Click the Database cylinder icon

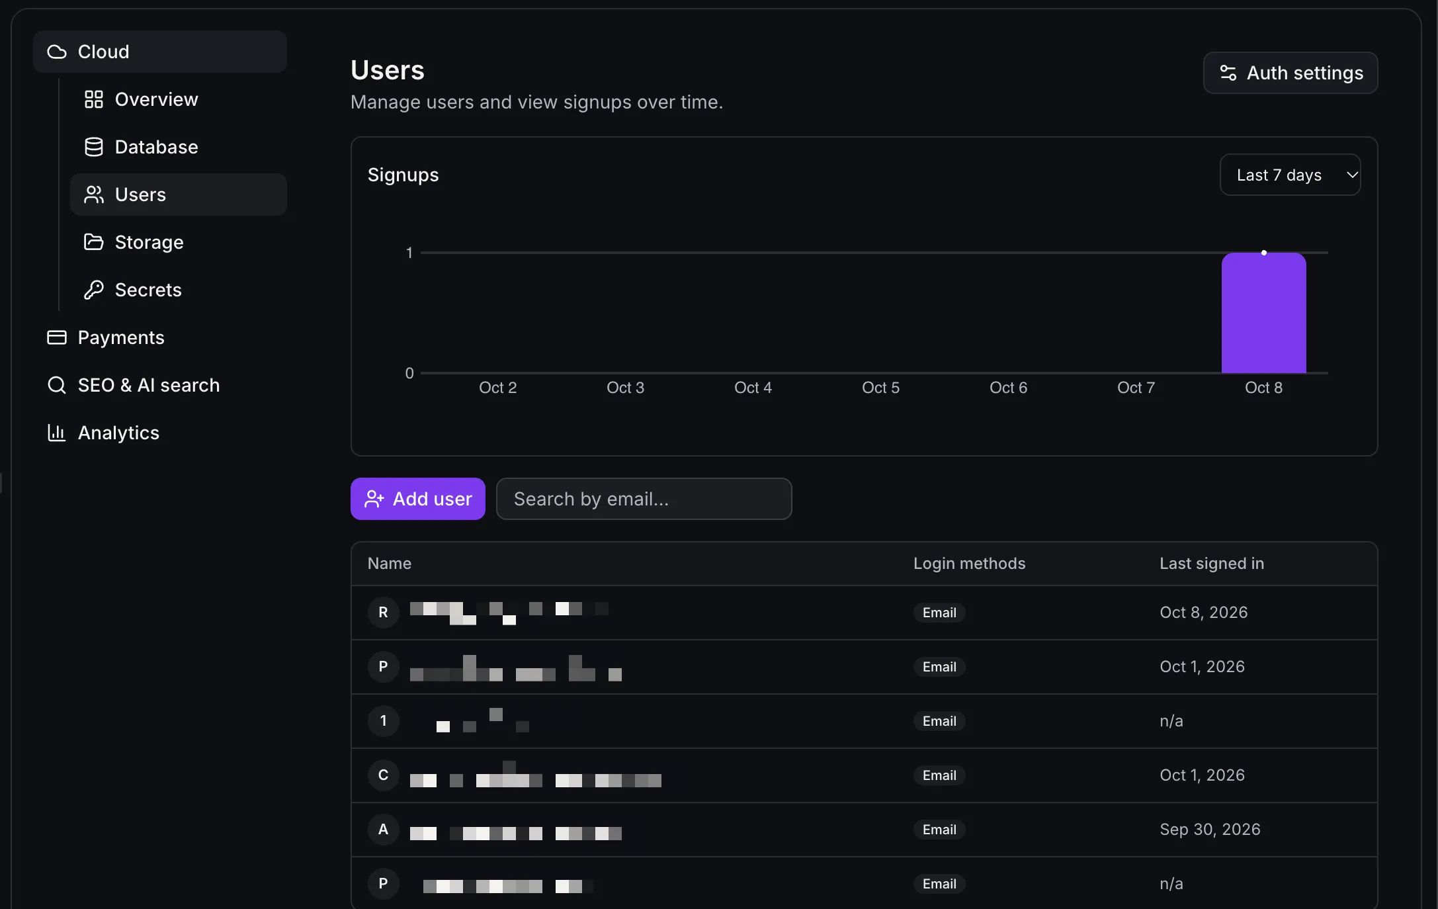[x=94, y=147]
